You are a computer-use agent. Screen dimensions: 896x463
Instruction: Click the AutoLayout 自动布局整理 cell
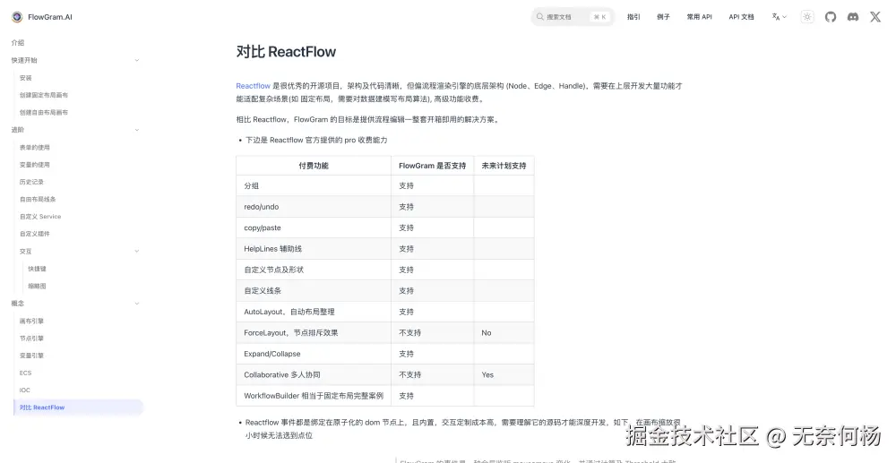coord(314,312)
